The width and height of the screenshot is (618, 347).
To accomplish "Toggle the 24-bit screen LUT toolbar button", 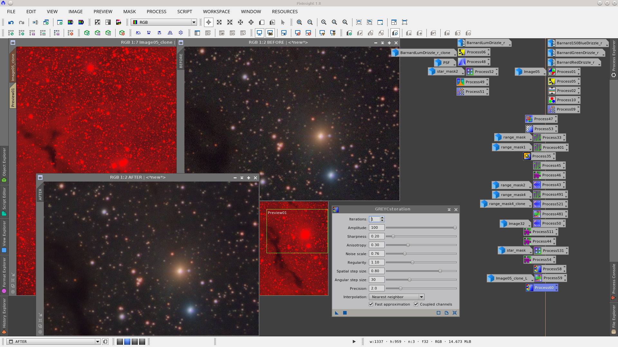I will point(270,33).
